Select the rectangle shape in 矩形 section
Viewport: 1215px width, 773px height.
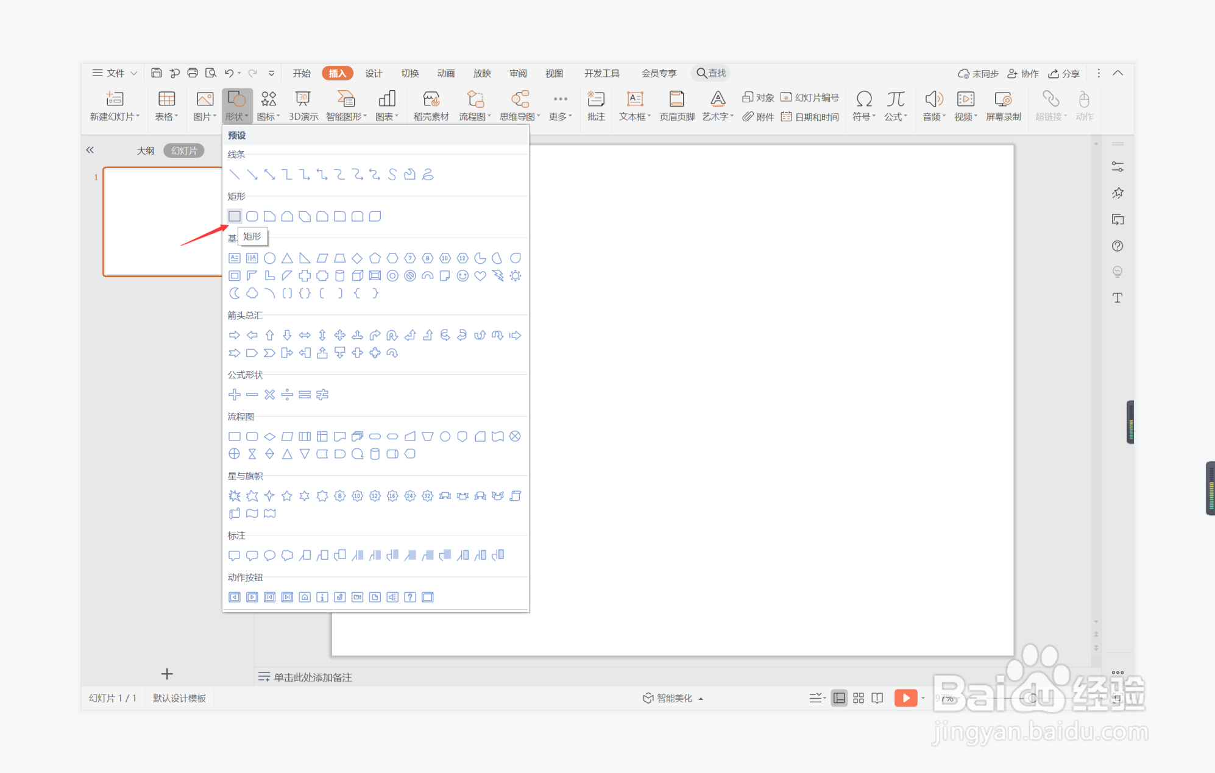point(235,216)
